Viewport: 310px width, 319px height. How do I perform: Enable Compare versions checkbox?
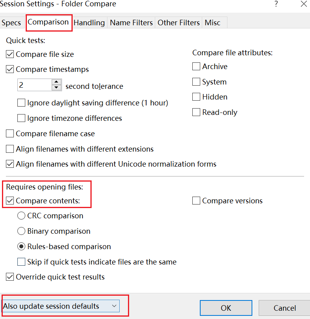click(196, 201)
